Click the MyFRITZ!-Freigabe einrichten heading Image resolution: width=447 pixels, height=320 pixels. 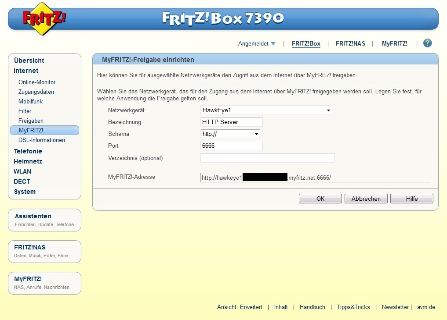148,60
